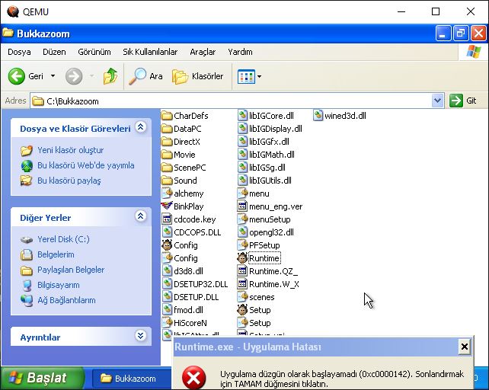Screen dimensions: 489x390
Task: Open the Sık Kullanılanlar menu
Action: (x=150, y=52)
